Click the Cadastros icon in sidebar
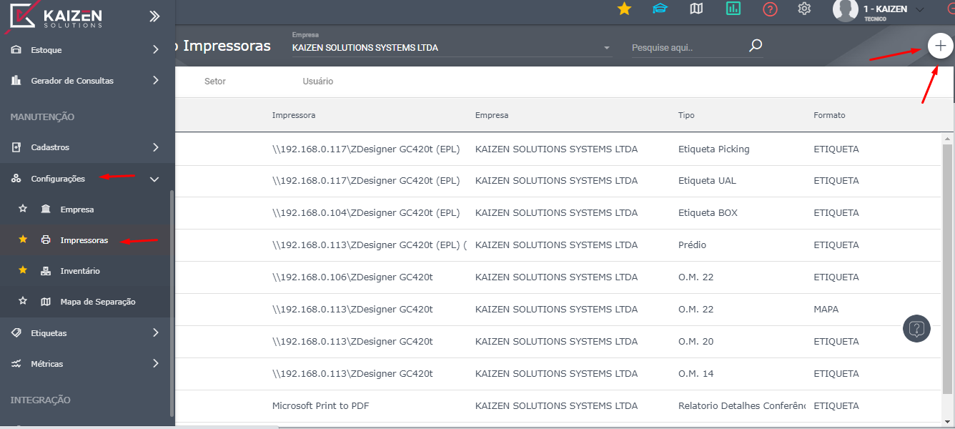The width and height of the screenshot is (955, 429). pos(16,147)
